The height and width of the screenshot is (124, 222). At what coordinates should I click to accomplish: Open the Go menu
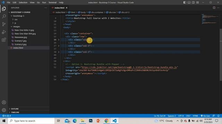pos(39,2)
